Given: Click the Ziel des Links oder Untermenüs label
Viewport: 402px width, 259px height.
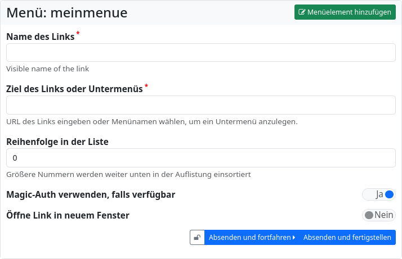Looking at the screenshot, I should point(74,89).
